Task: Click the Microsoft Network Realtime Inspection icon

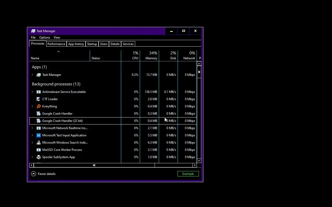Action: pos(39,128)
